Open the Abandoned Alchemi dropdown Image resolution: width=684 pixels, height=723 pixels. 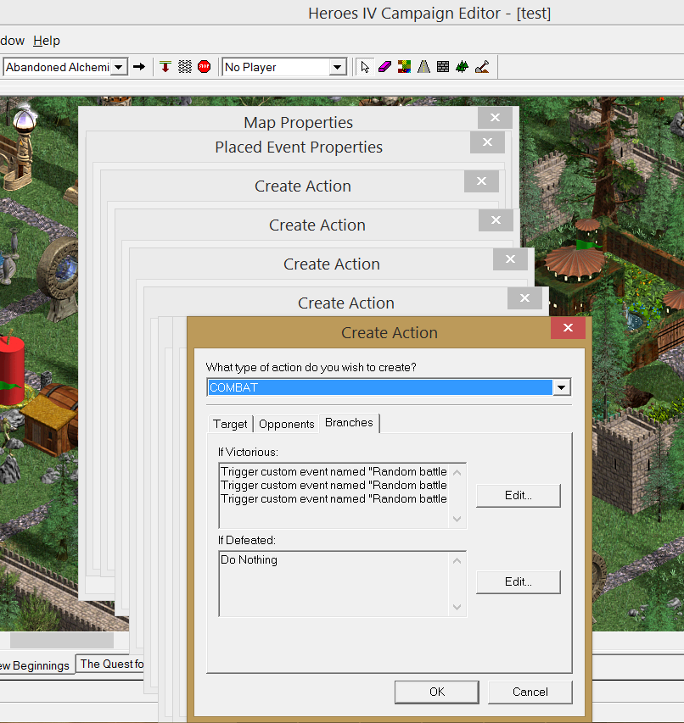click(119, 67)
